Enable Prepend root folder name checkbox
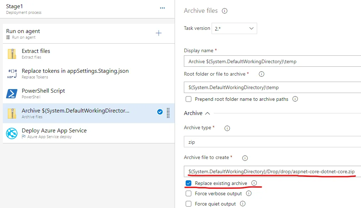The width and height of the screenshot is (361, 208). 189,99
